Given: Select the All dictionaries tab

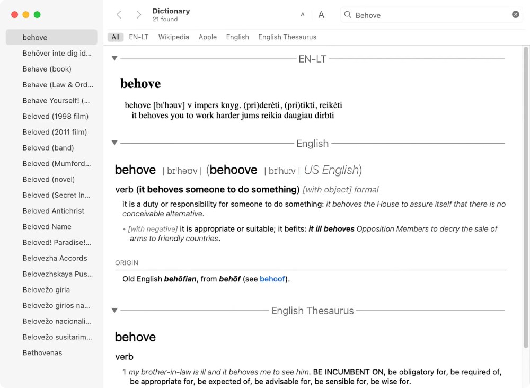Looking at the screenshot, I should (116, 37).
